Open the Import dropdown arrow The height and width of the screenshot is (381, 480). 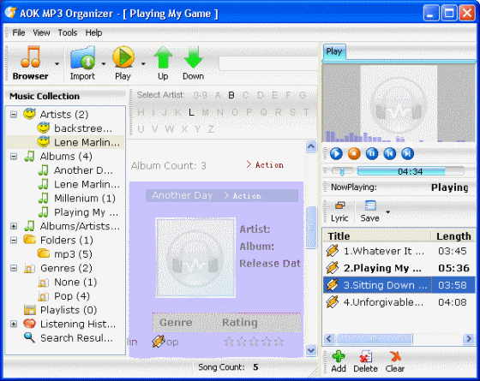[104, 64]
